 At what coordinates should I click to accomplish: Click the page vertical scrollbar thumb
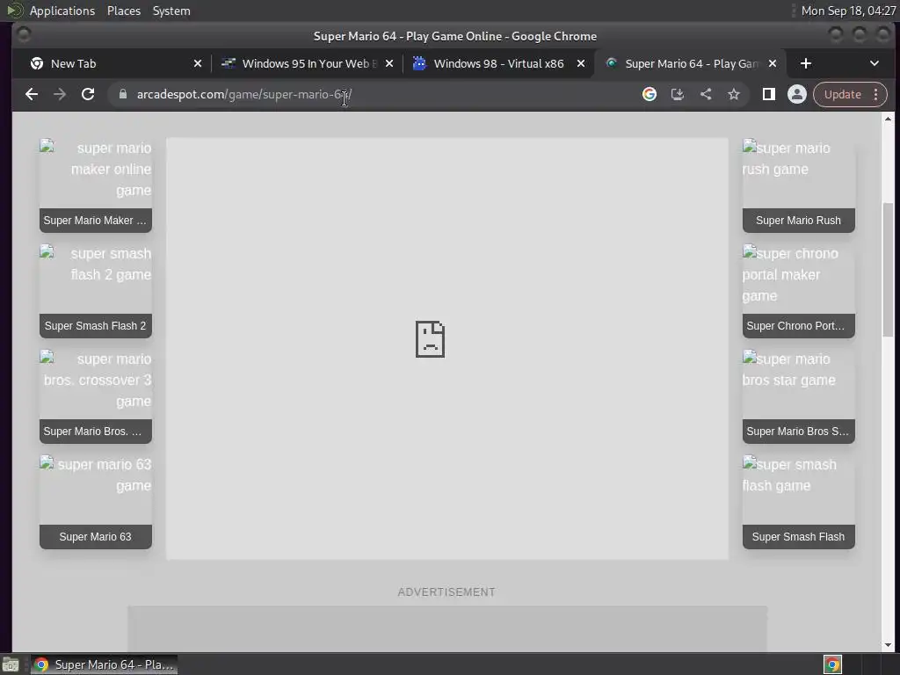[888, 270]
